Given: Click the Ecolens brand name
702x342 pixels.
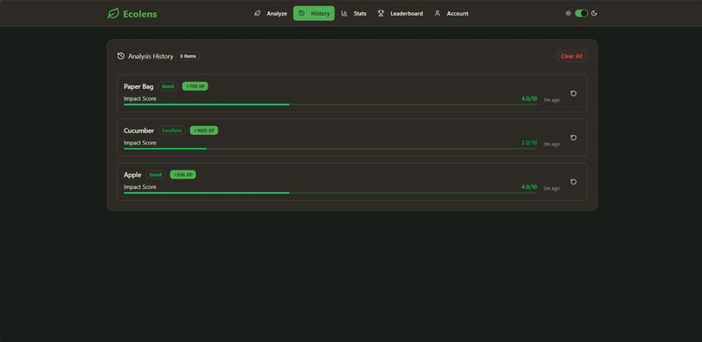Looking at the screenshot, I should tap(140, 14).
